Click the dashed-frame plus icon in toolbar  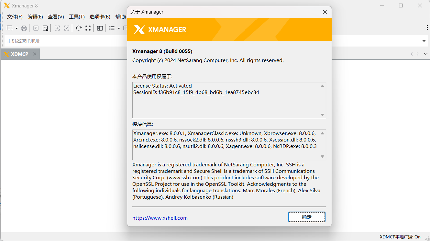point(57,28)
